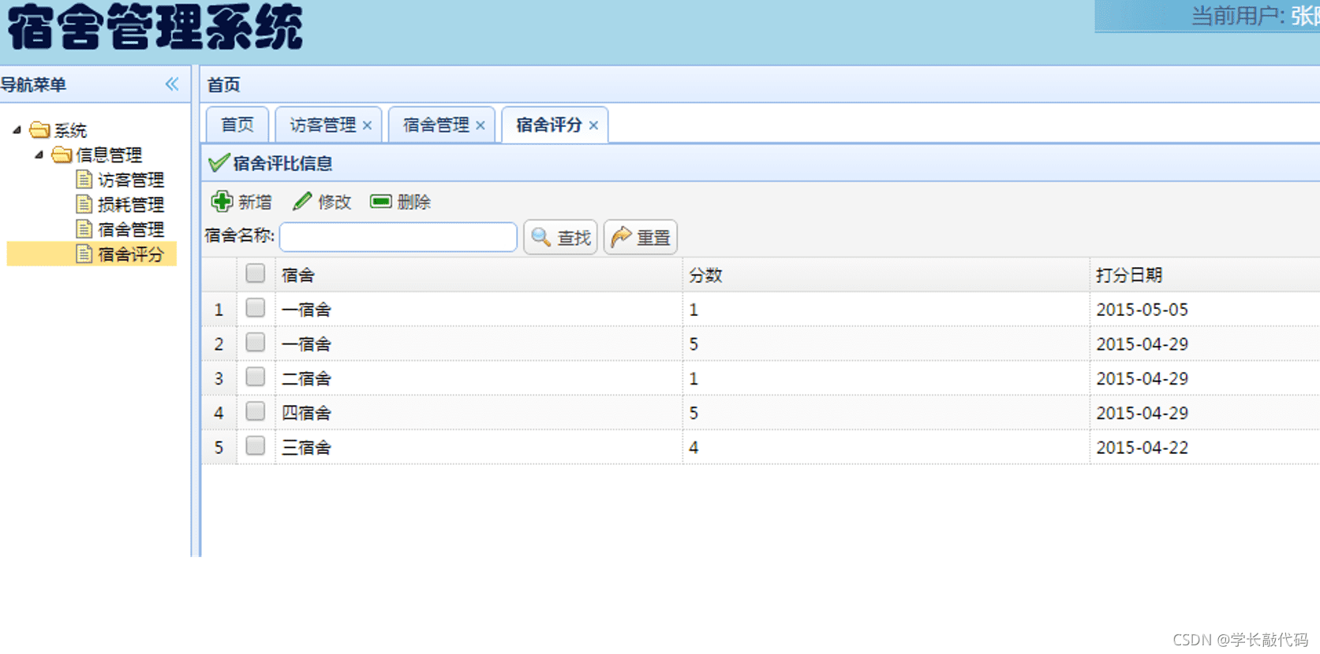Click the 修改 label to edit a record
The height and width of the screenshot is (654, 1320).
pos(335,203)
